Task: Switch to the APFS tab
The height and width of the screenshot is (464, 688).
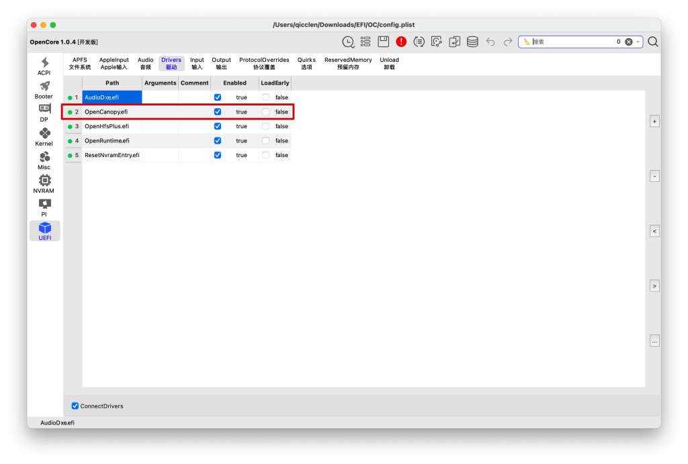Action: pyautogui.click(x=80, y=64)
